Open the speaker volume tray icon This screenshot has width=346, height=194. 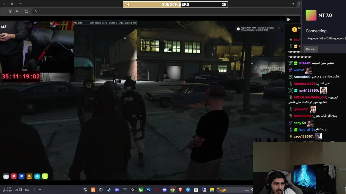point(16,190)
